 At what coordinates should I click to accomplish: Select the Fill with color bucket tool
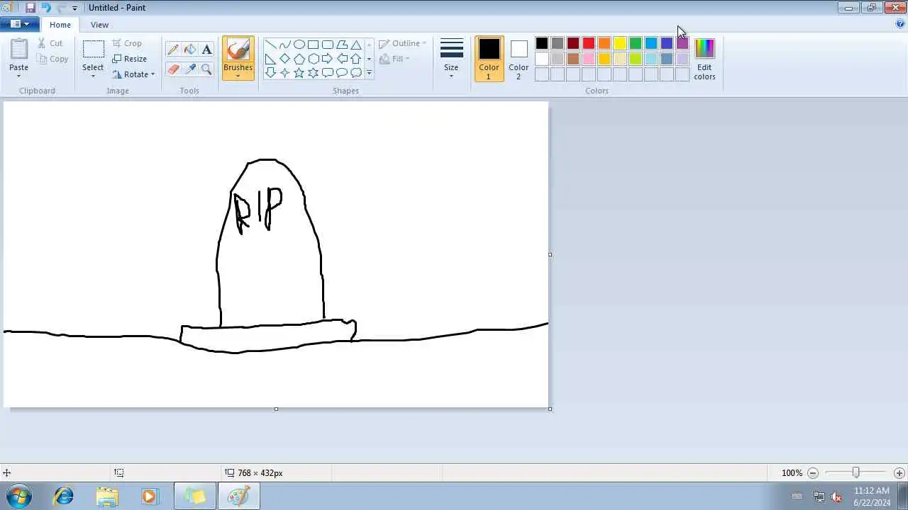click(190, 50)
